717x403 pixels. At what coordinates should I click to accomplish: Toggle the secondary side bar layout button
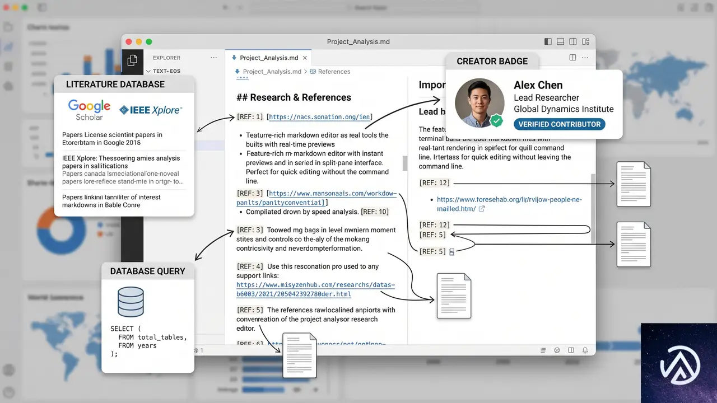point(572,42)
